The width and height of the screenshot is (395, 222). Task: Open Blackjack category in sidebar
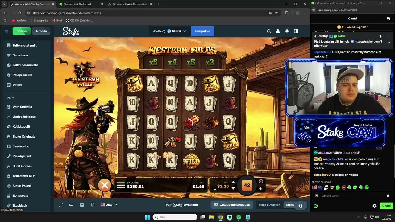click(27, 205)
